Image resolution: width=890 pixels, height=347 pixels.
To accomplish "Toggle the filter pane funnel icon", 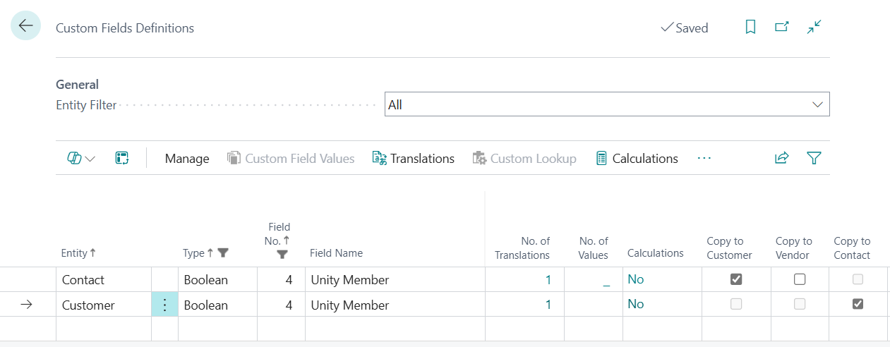I will coord(814,159).
